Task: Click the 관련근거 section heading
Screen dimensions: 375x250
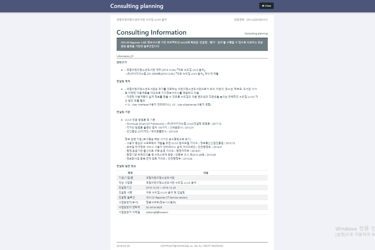Action: (121, 62)
